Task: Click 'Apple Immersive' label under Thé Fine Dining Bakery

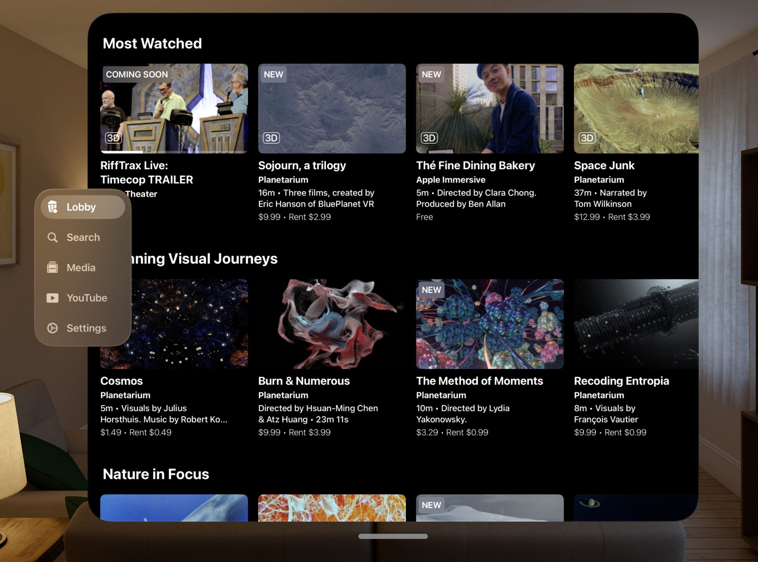Action: coord(451,180)
